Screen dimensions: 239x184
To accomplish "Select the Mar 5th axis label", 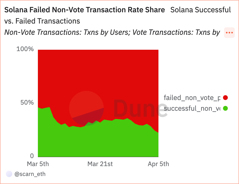I will (38, 164).
